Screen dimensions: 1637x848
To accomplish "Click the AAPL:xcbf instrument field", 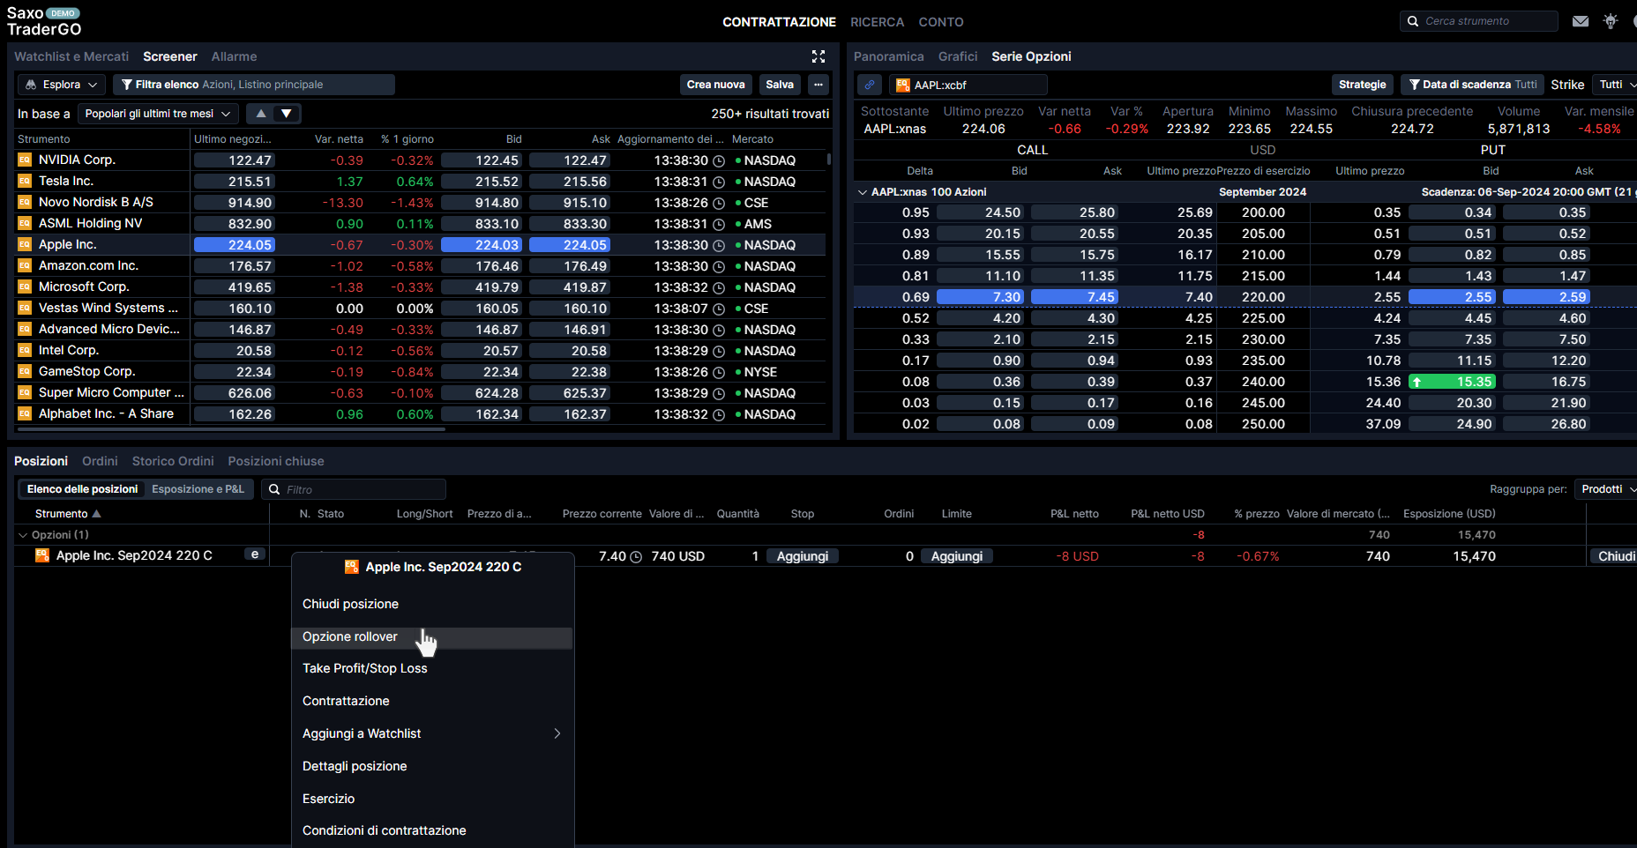I will pos(968,85).
